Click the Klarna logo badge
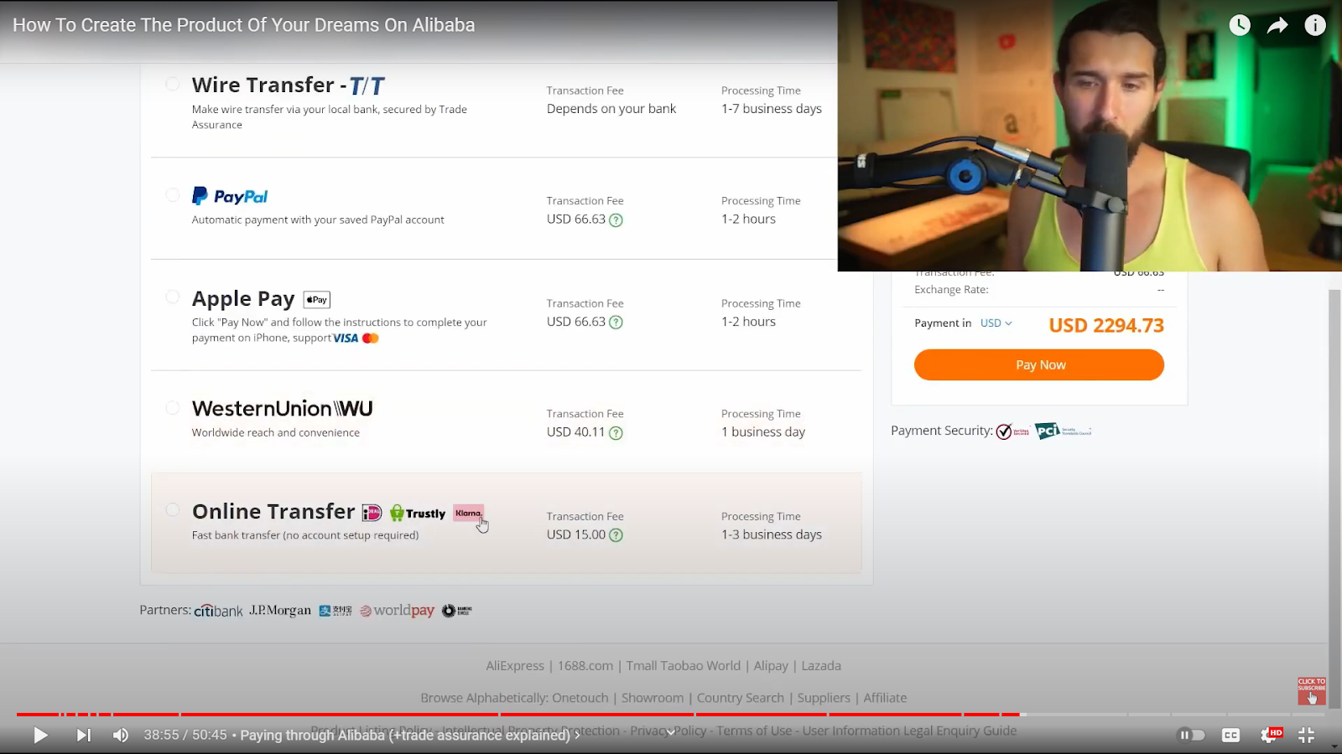Image resolution: width=1342 pixels, height=754 pixels. tap(469, 513)
